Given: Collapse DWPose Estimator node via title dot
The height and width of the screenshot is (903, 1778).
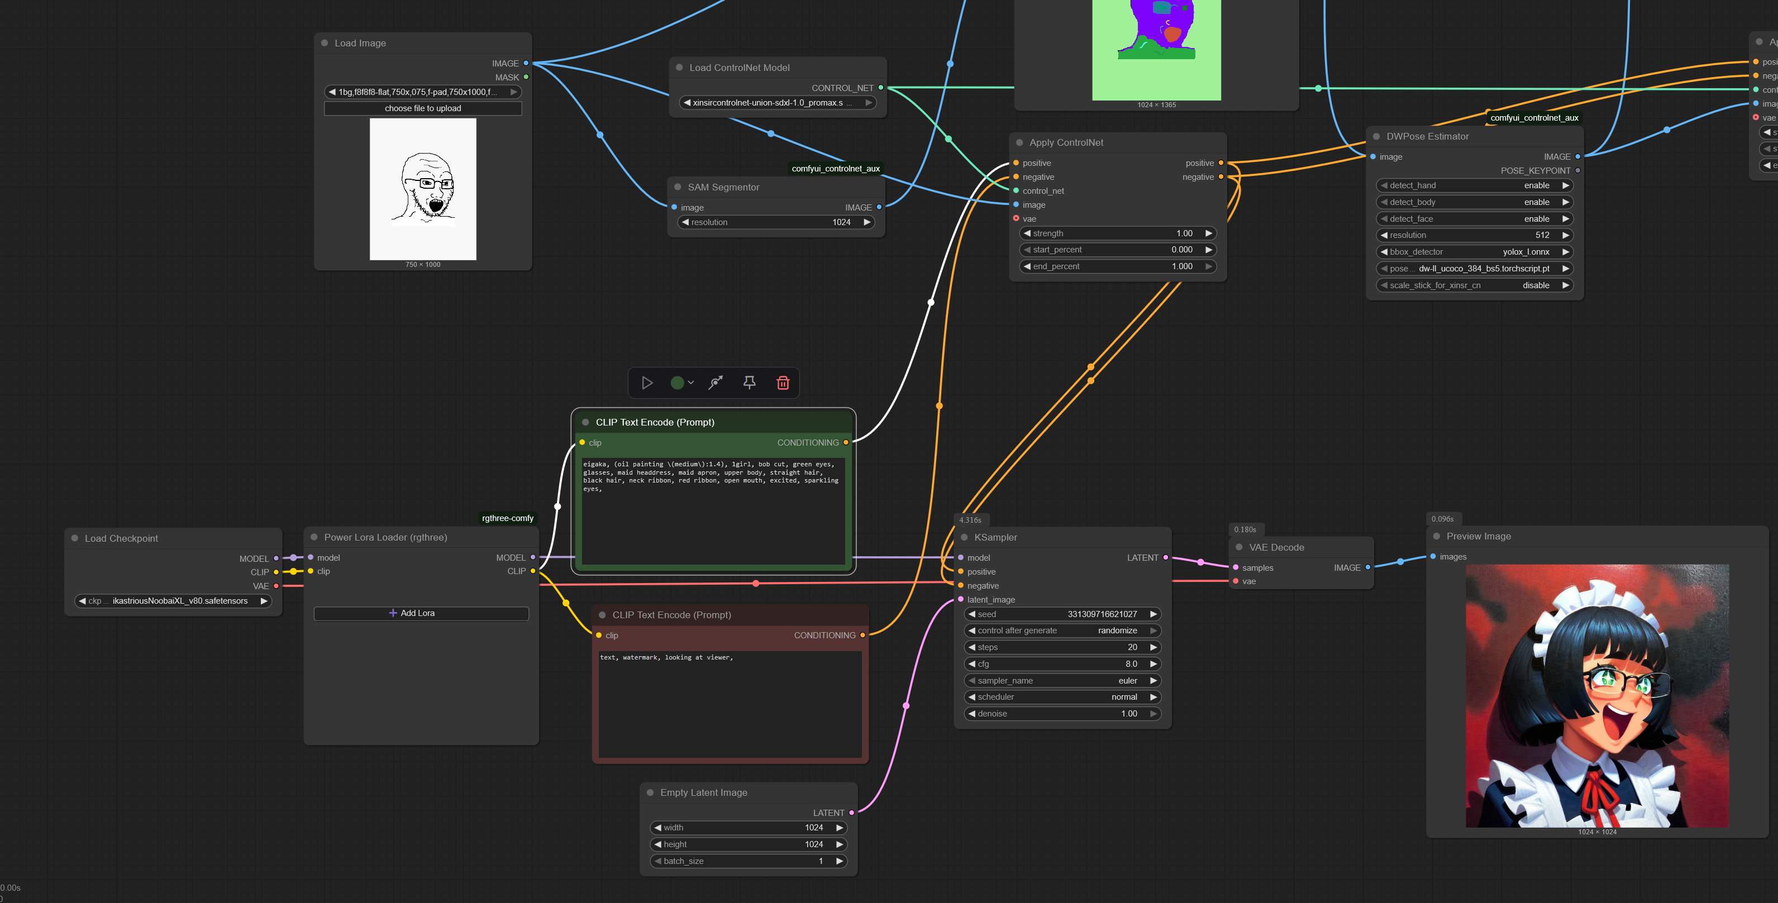Looking at the screenshot, I should click(x=1376, y=137).
